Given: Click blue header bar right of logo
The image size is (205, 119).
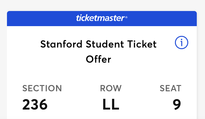Looking at the screenshot, I should pyautogui.click(x=162, y=19).
